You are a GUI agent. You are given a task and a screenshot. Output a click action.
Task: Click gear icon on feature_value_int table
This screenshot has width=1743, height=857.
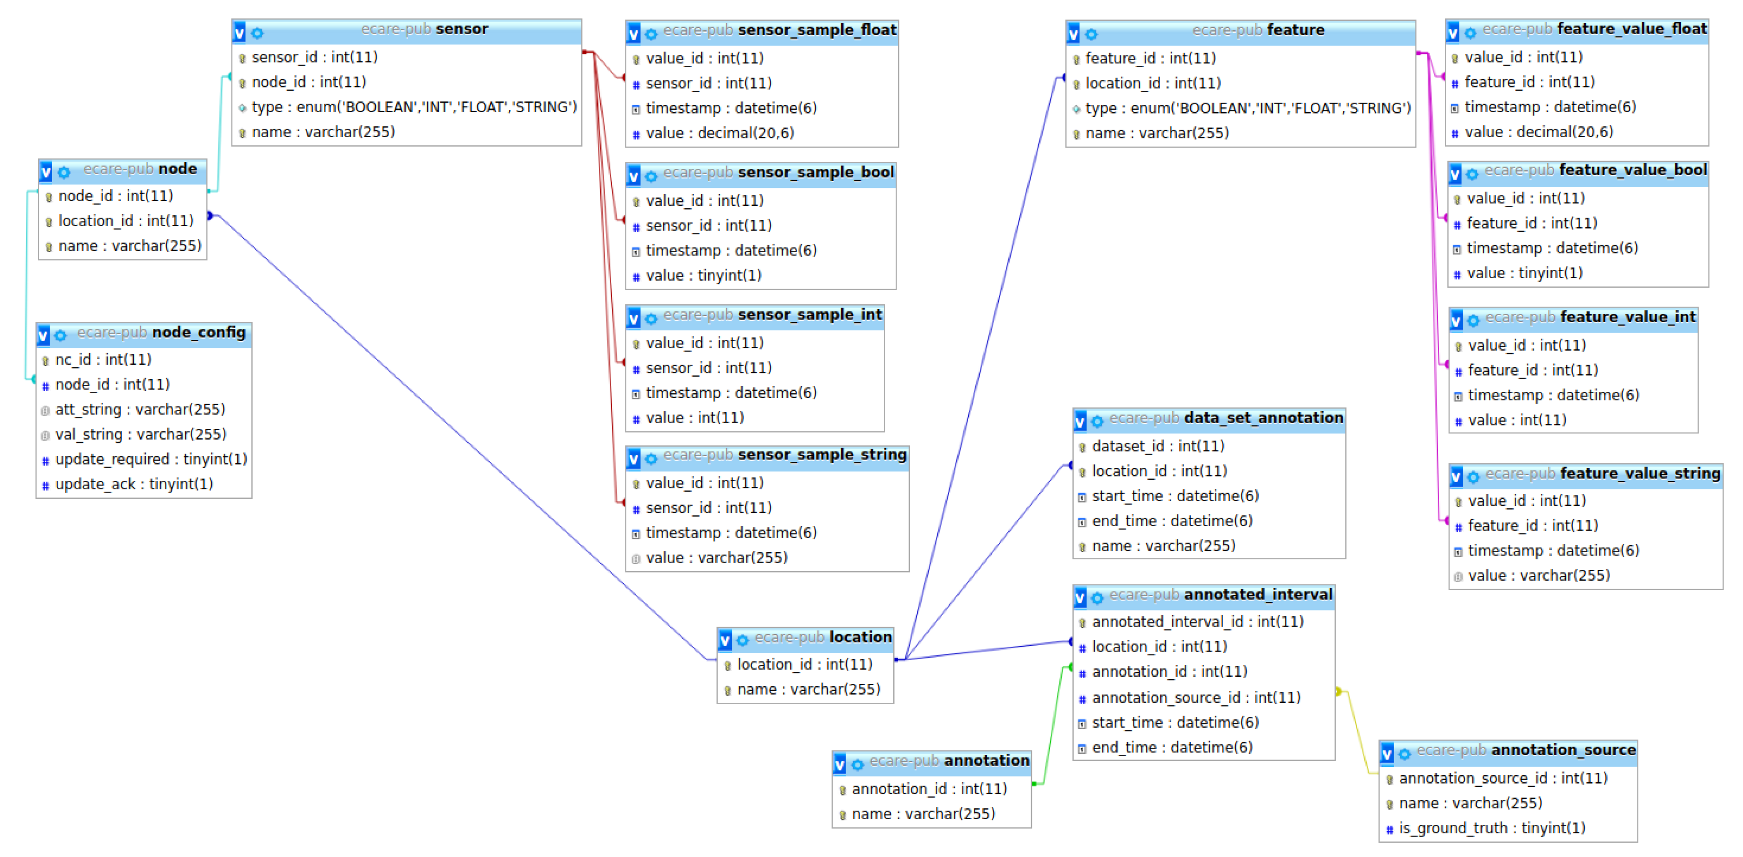(x=1473, y=321)
